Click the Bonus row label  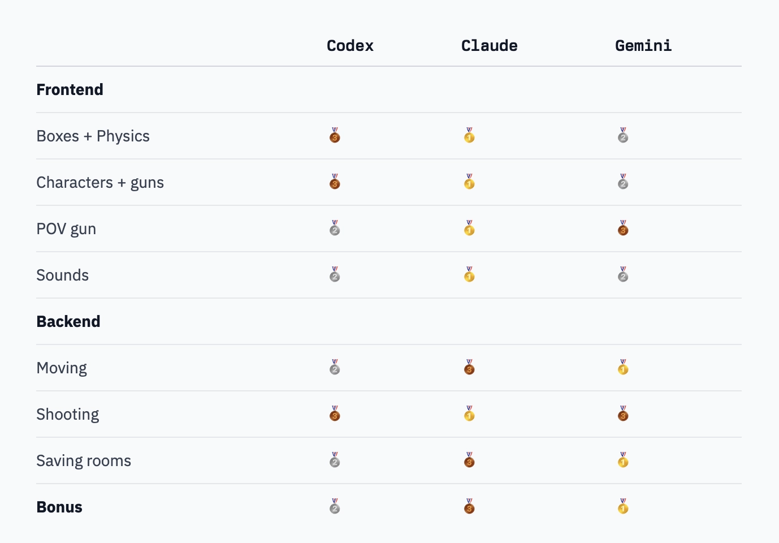pos(59,507)
